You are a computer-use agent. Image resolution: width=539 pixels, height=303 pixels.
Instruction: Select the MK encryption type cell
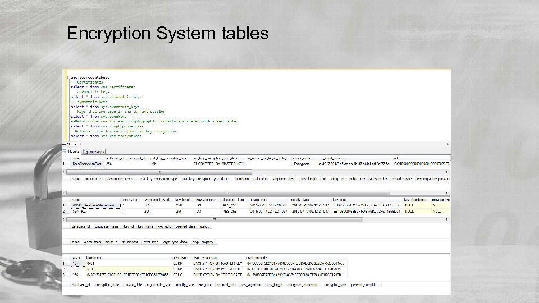[x=170, y=164]
